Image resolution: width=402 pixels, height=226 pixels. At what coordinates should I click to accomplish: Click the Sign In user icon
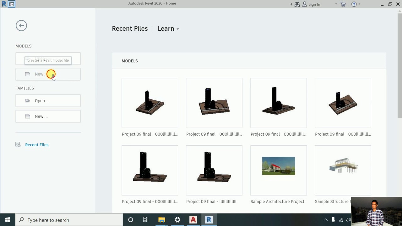305,4
